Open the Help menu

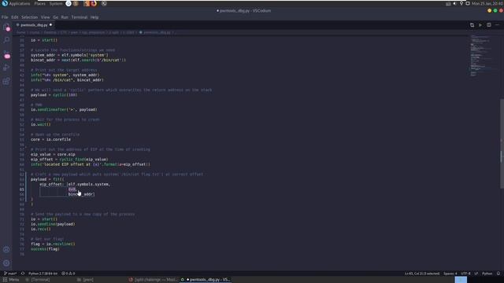coord(94,17)
